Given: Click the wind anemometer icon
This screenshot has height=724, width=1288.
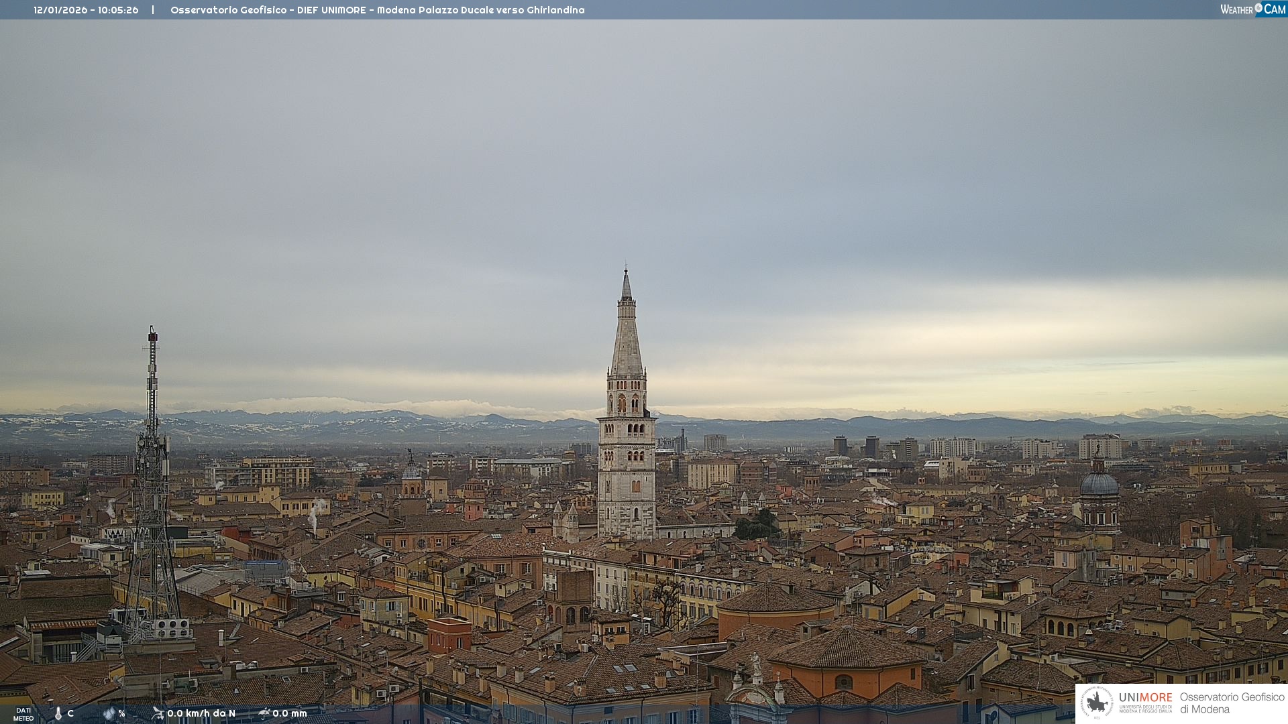Looking at the screenshot, I should 158,713.
